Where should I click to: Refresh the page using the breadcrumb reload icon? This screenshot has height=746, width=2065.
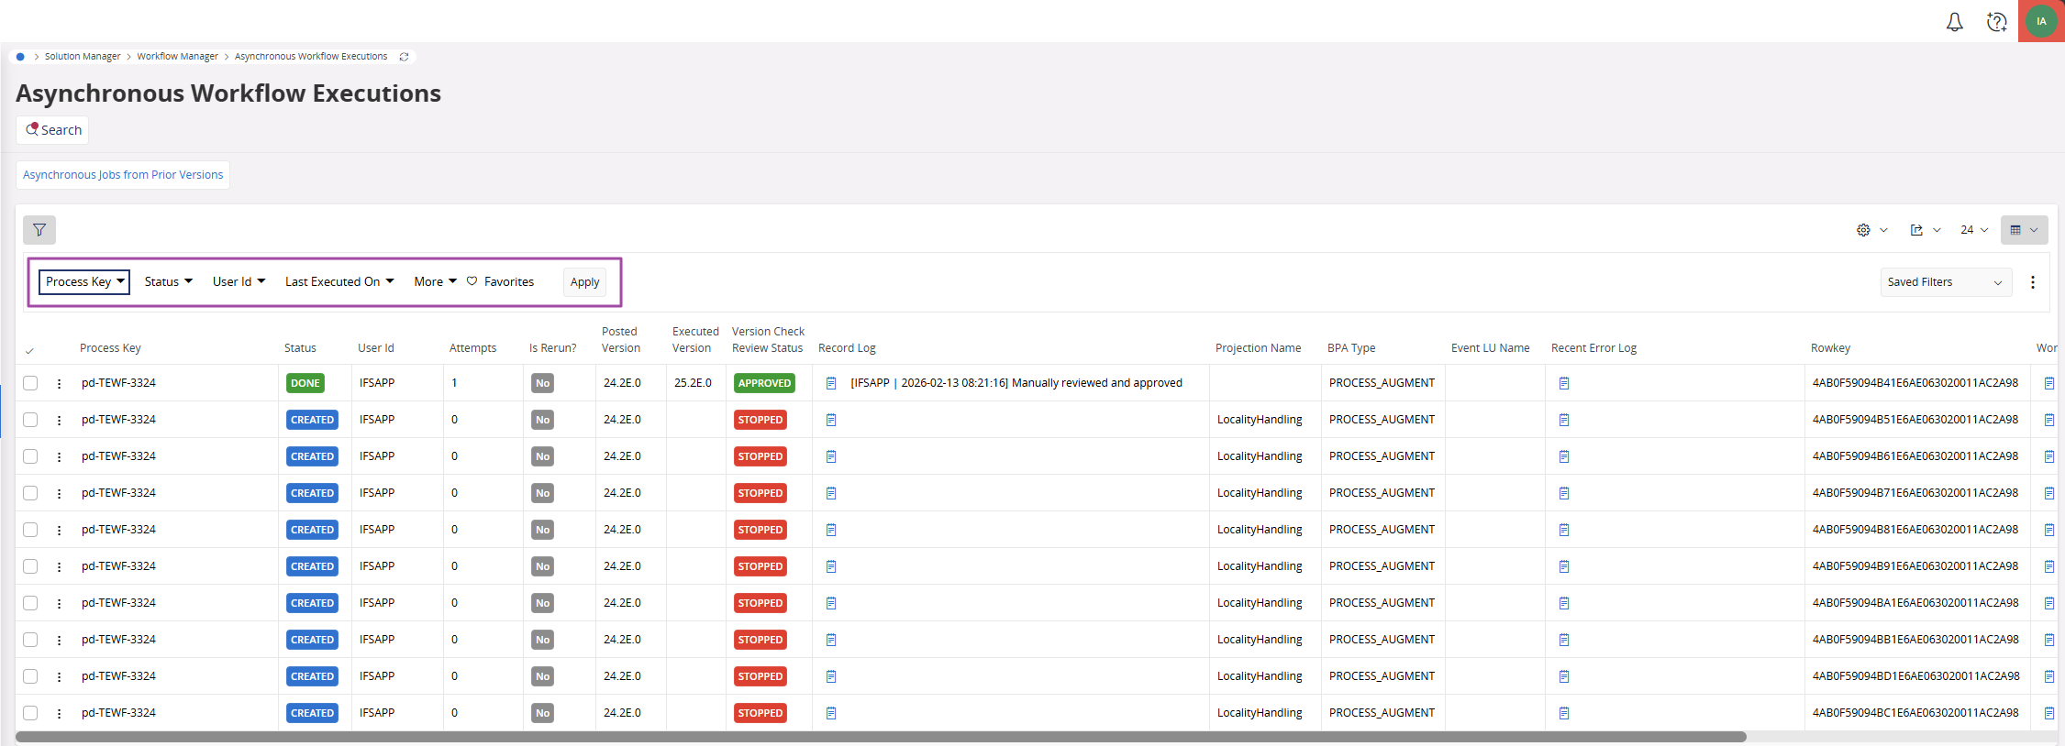coord(404,57)
